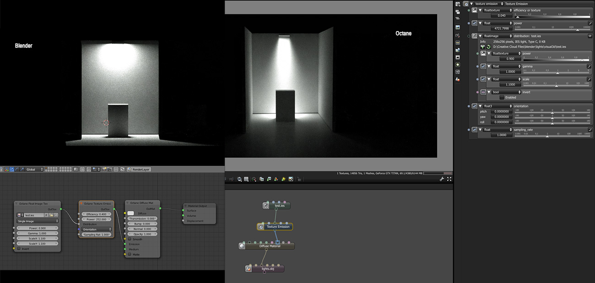Viewport: 595px width, 283px height.
Task: Click the zoom magnifier icon in Octane render toolbar
Action: coord(239,179)
